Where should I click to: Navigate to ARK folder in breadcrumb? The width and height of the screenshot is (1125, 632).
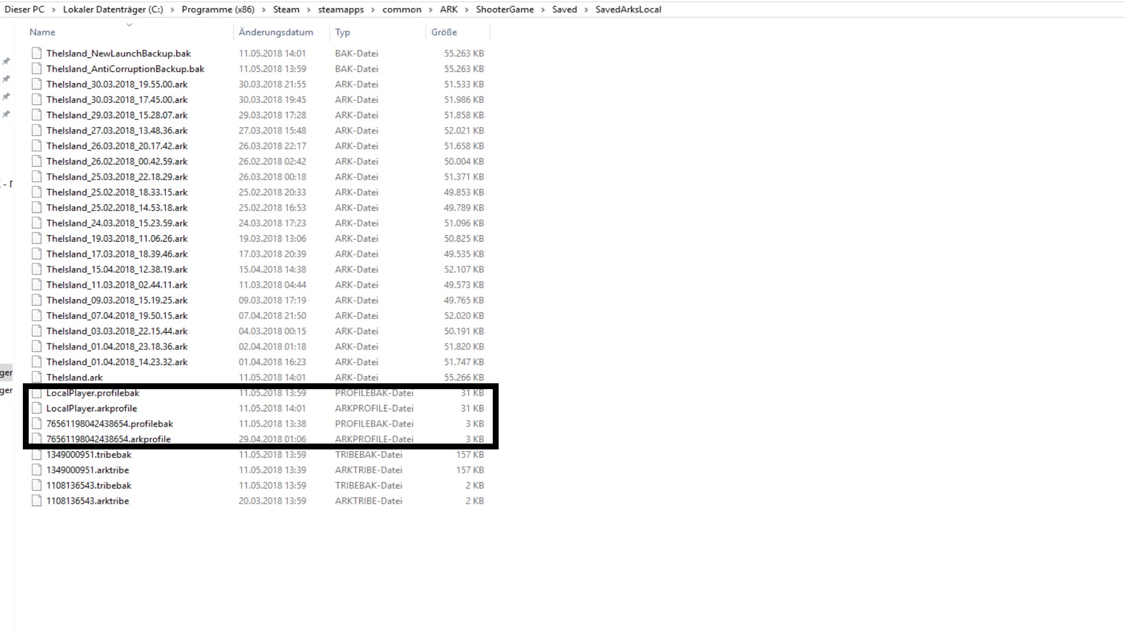point(449,9)
